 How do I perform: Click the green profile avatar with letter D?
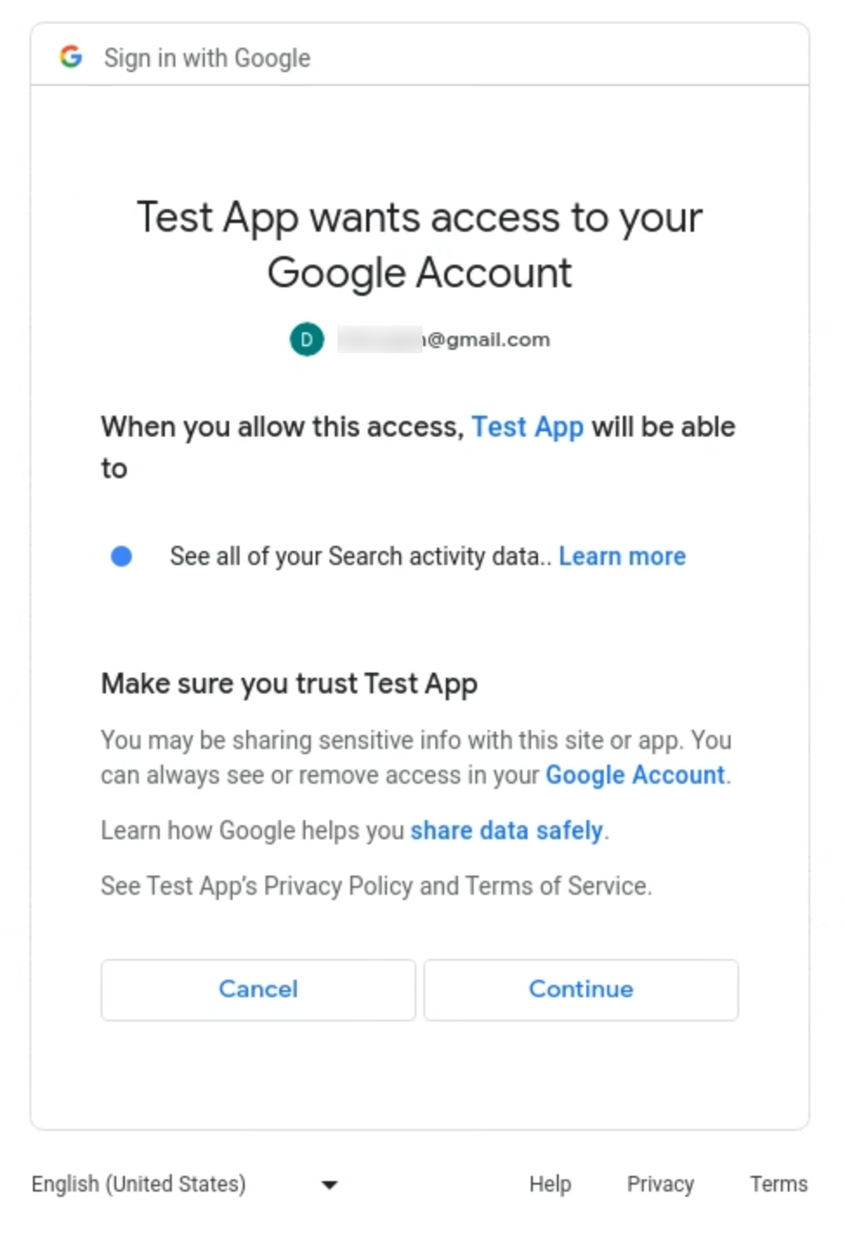[x=306, y=339]
